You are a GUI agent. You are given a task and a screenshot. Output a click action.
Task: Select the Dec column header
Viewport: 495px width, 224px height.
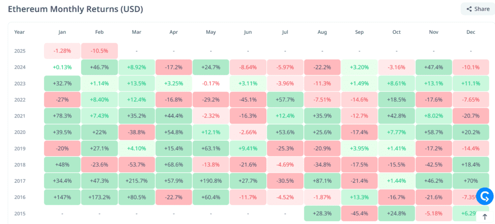pyautogui.click(x=471, y=32)
